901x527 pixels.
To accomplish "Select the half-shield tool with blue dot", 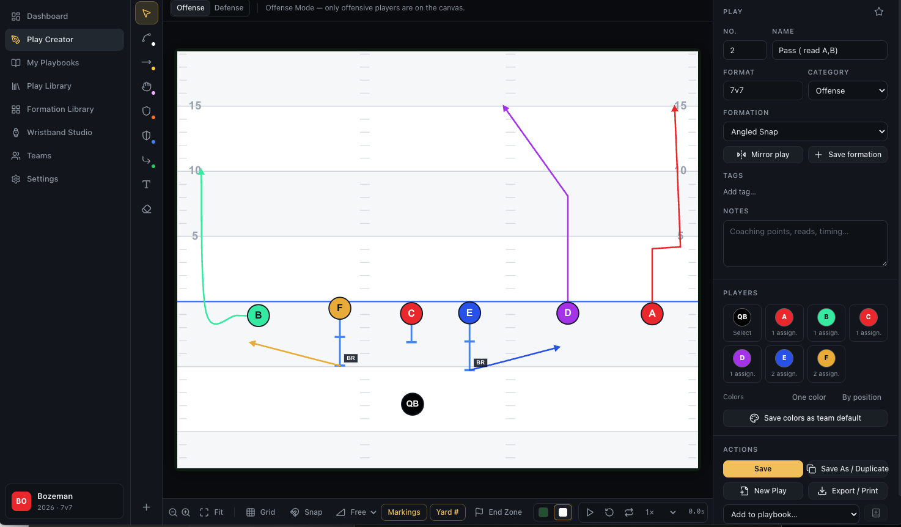I will 147,136.
